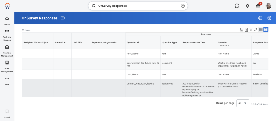Select the blue highlighted grid view toggle
This screenshot has width=276, height=121.
coord(266,30)
